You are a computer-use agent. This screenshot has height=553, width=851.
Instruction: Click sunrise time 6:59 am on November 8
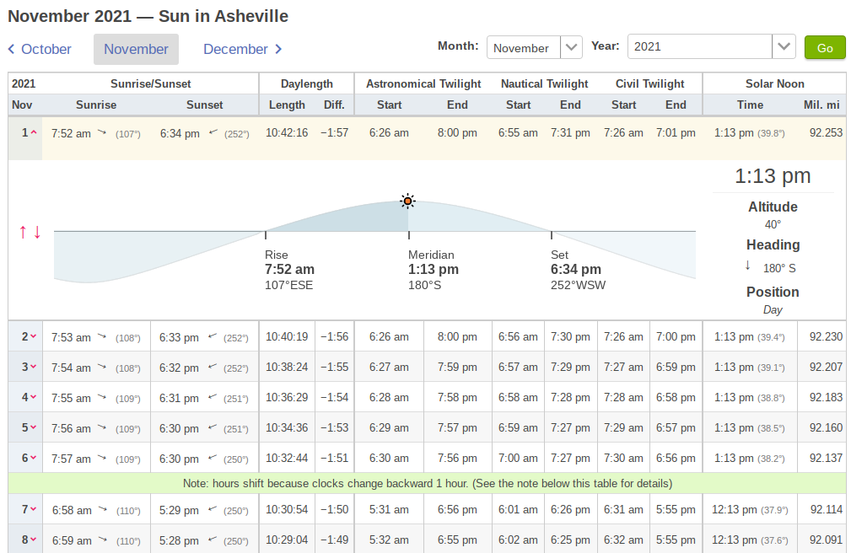[x=72, y=540]
